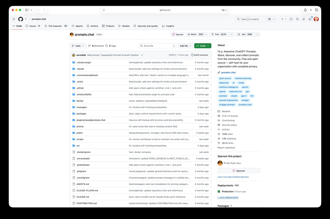Select the 'machine-learning' topic tag
The width and height of the screenshot is (330, 219).
(243, 78)
